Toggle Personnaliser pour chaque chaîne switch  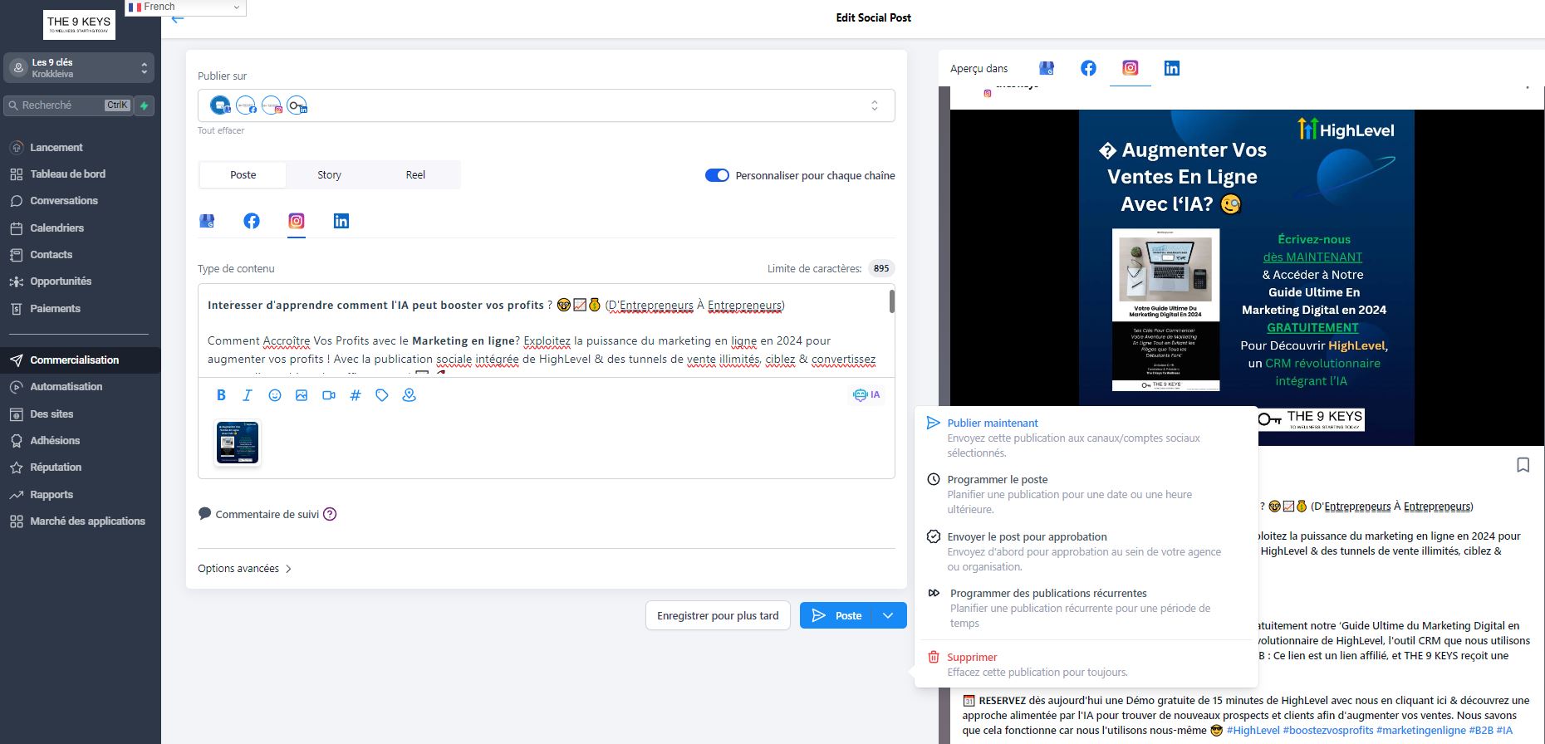(717, 175)
